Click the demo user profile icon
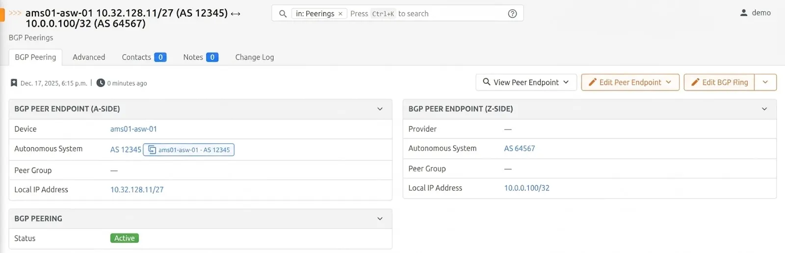Screen dimensions: 785x253 pyautogui.click(x=744, y=13)
